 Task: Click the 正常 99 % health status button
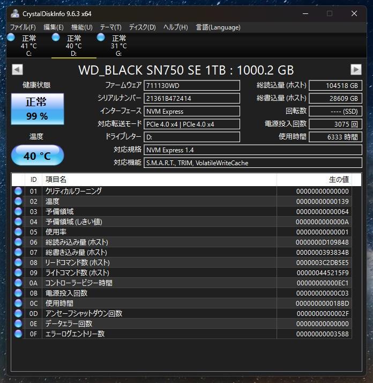point(38,109)
